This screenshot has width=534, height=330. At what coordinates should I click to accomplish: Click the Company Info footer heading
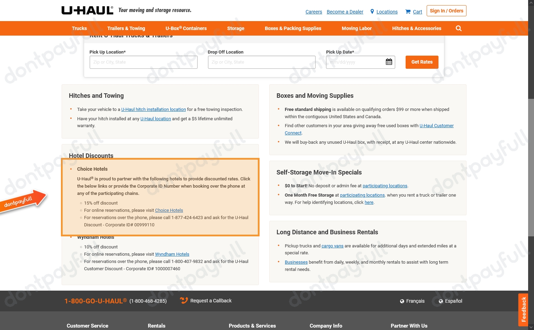point(326,326)
